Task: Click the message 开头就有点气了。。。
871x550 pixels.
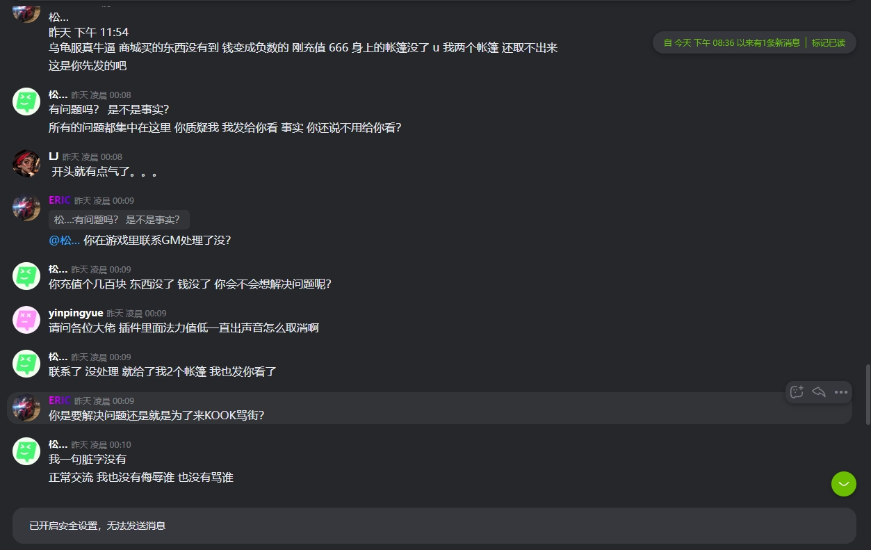Action: tap(104, 172)
